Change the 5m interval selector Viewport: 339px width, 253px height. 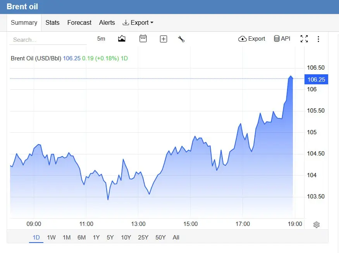(101, 39)
